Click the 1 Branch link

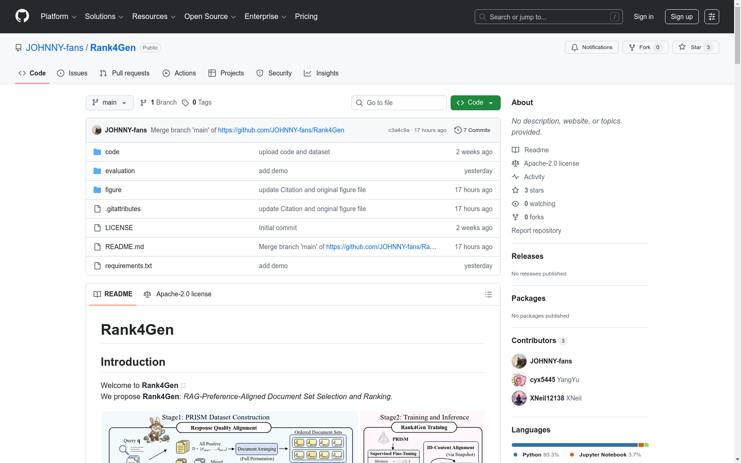tap(158, 103)
